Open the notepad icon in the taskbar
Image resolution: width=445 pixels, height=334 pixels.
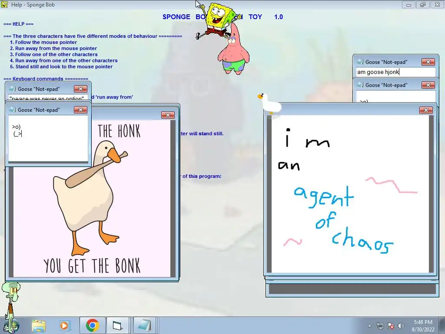click(144, 325)
